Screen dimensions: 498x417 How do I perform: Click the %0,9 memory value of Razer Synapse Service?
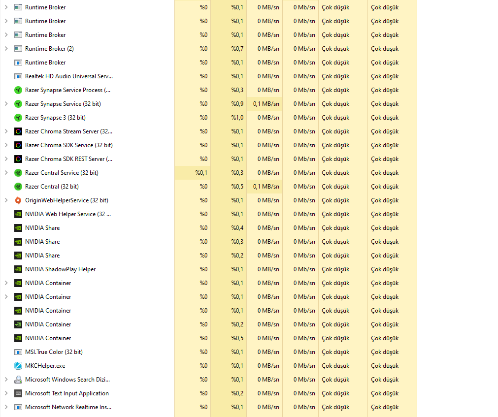point(237,104)
